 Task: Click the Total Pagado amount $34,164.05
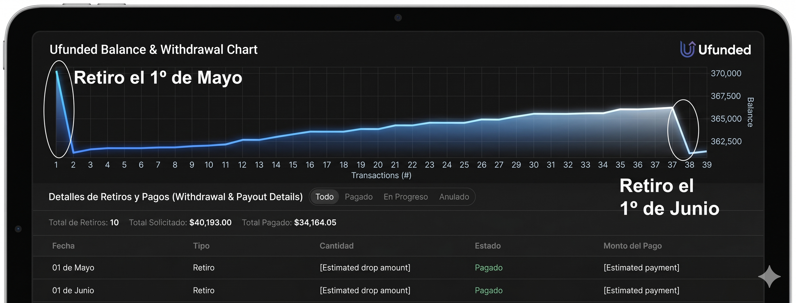(315, 222)
